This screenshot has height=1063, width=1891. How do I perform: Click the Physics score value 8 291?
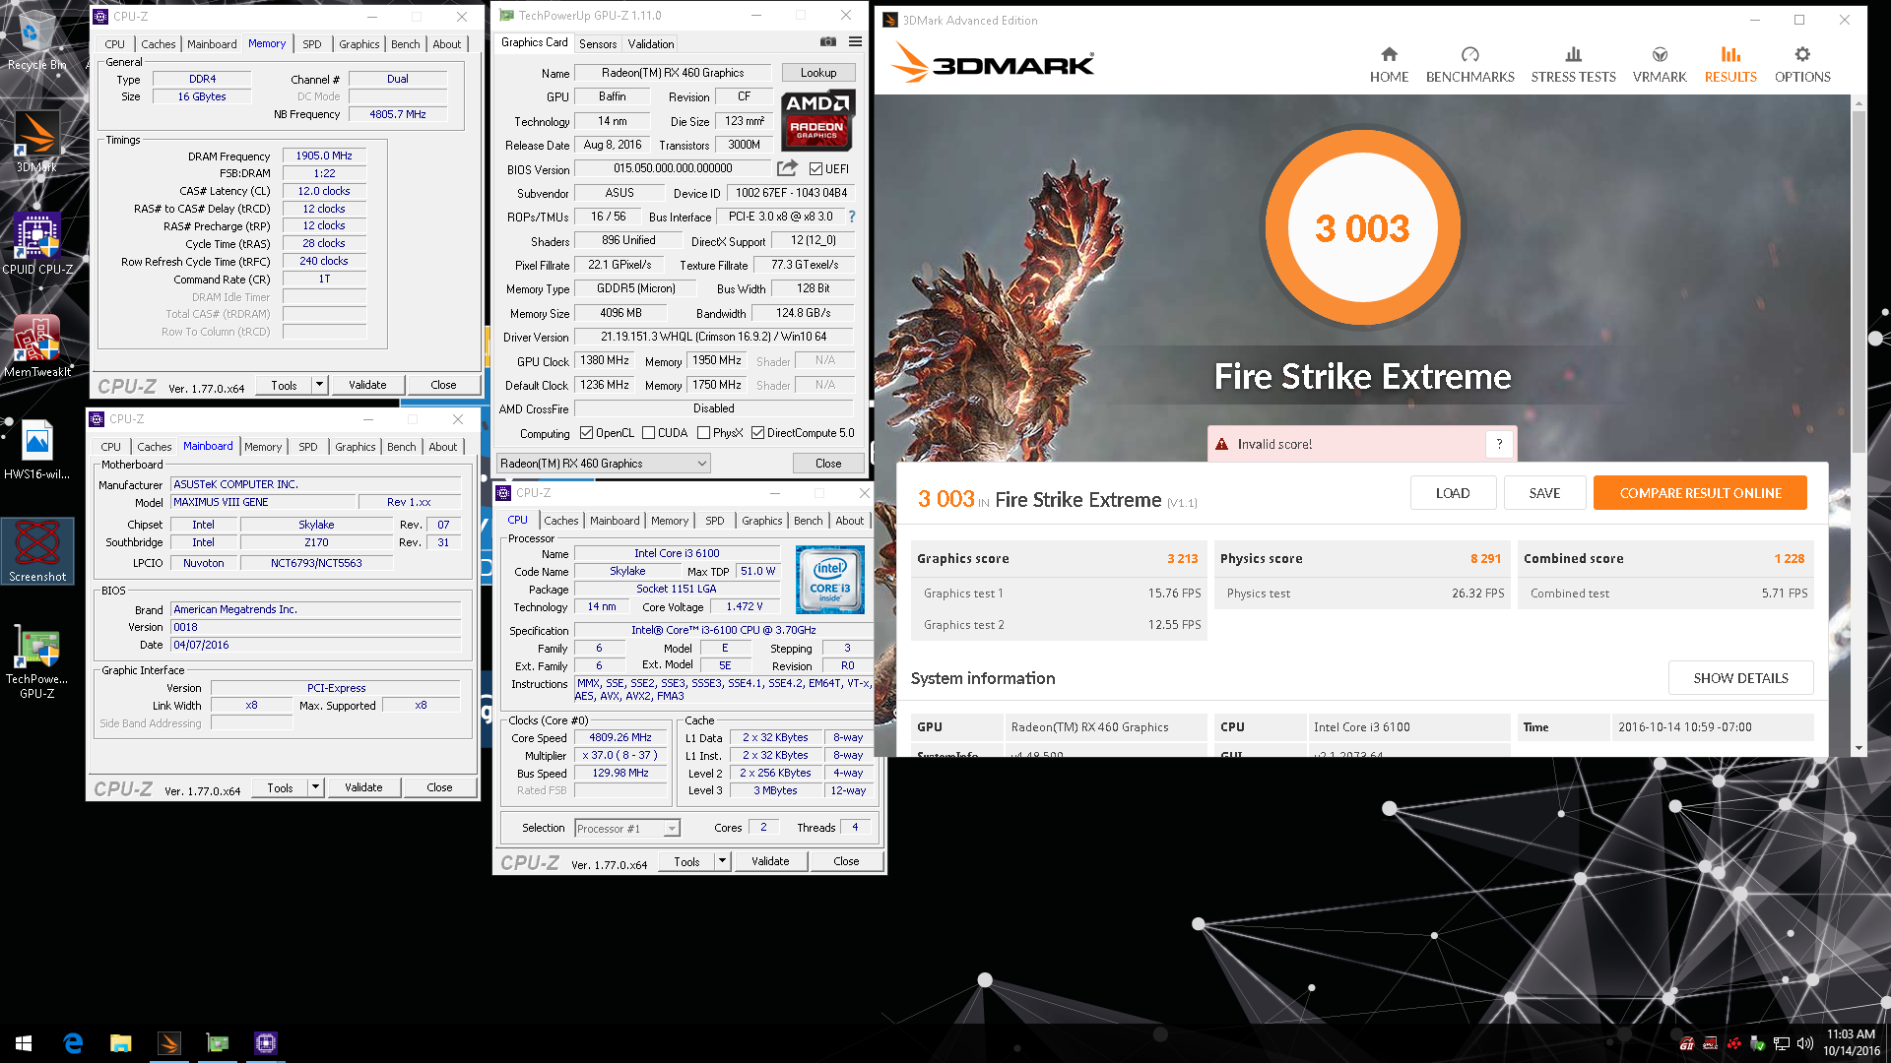pos(1485,558)
